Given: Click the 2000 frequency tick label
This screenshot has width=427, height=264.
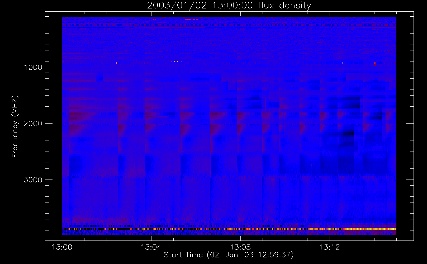Looking at the screenshot, I should click(x=33, y=124).
